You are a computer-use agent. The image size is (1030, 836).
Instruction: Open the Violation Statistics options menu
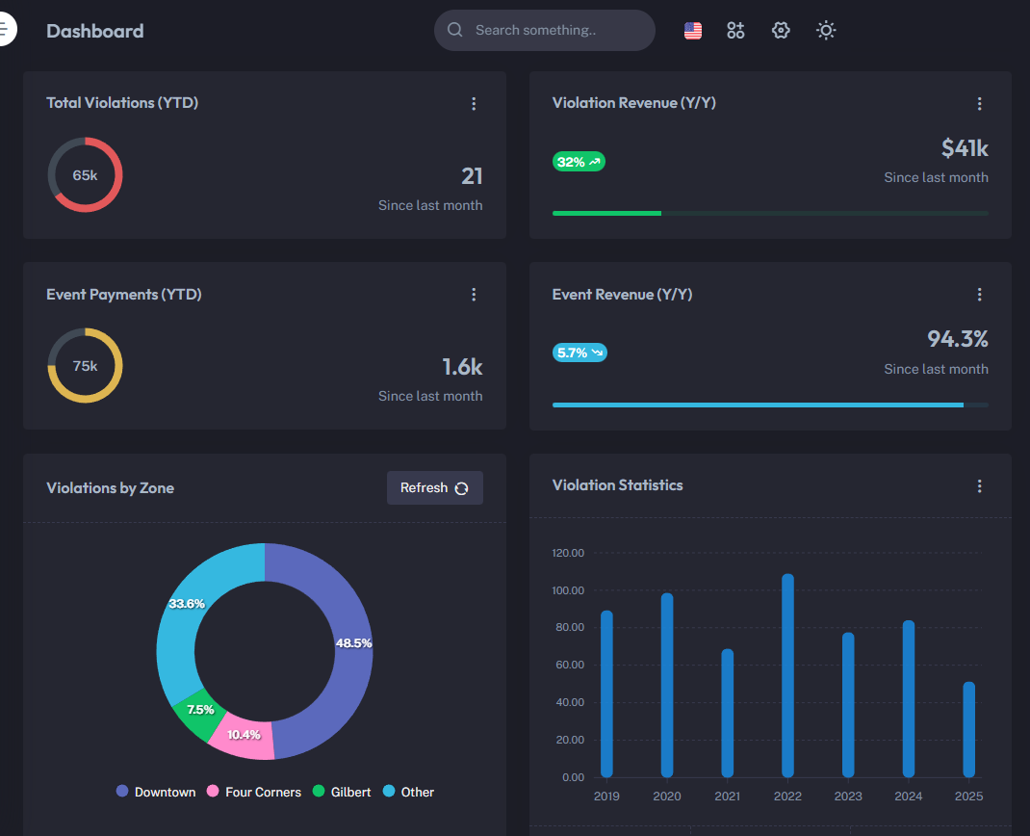(x=980, y=486)
